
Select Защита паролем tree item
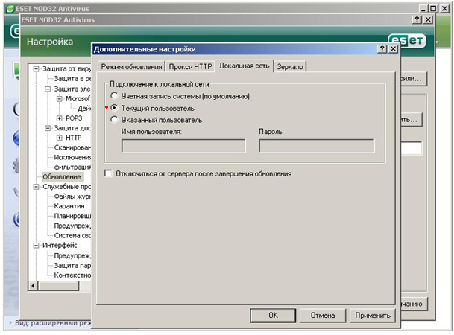(x=72, y=265)
